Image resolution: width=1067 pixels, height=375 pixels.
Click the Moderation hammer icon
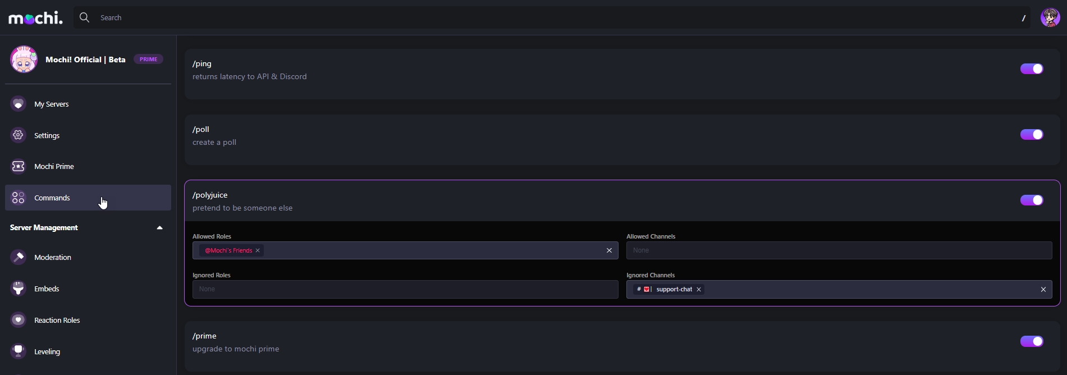coord(19,257)
